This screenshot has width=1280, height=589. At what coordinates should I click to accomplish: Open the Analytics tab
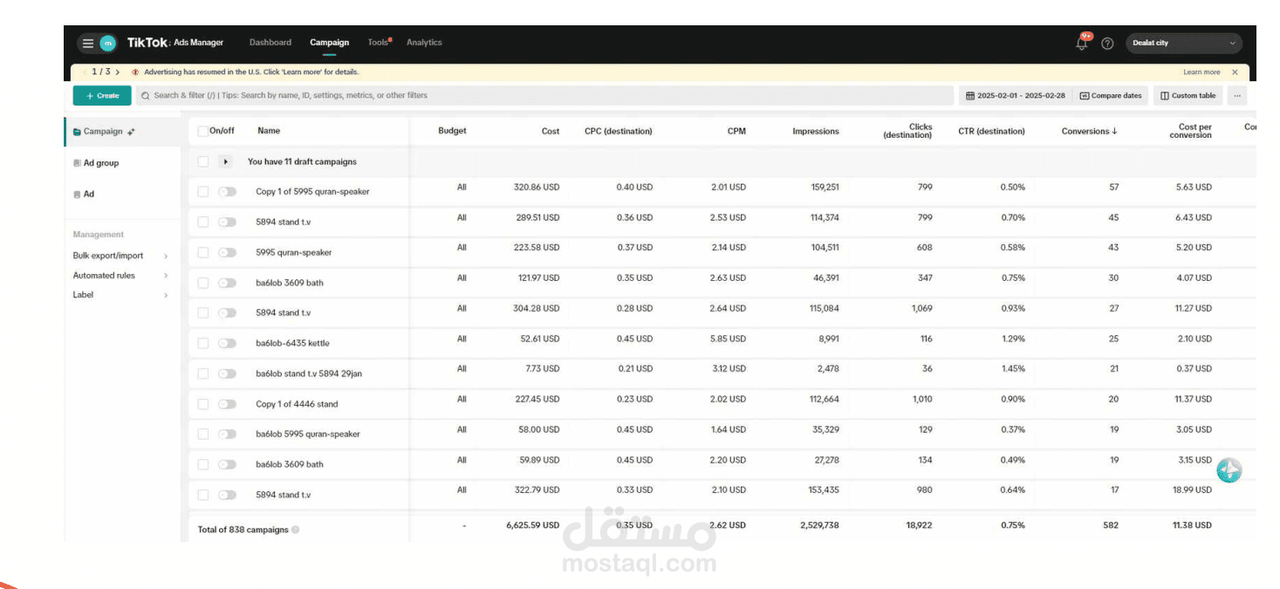click(424, 43)
